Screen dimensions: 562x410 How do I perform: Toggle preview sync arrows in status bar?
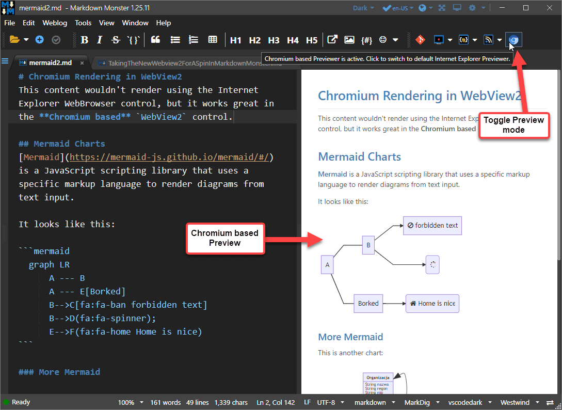click(x=550, y=402)
